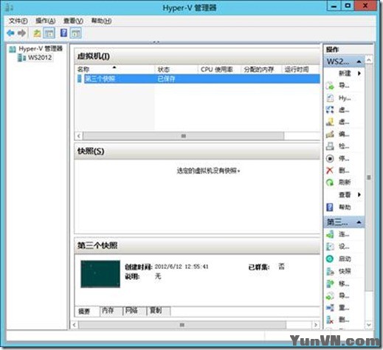Click the Stop Service (停...) action
Image resolution: width=383 pixels, height=350 pixels.
tap(344, 158)
